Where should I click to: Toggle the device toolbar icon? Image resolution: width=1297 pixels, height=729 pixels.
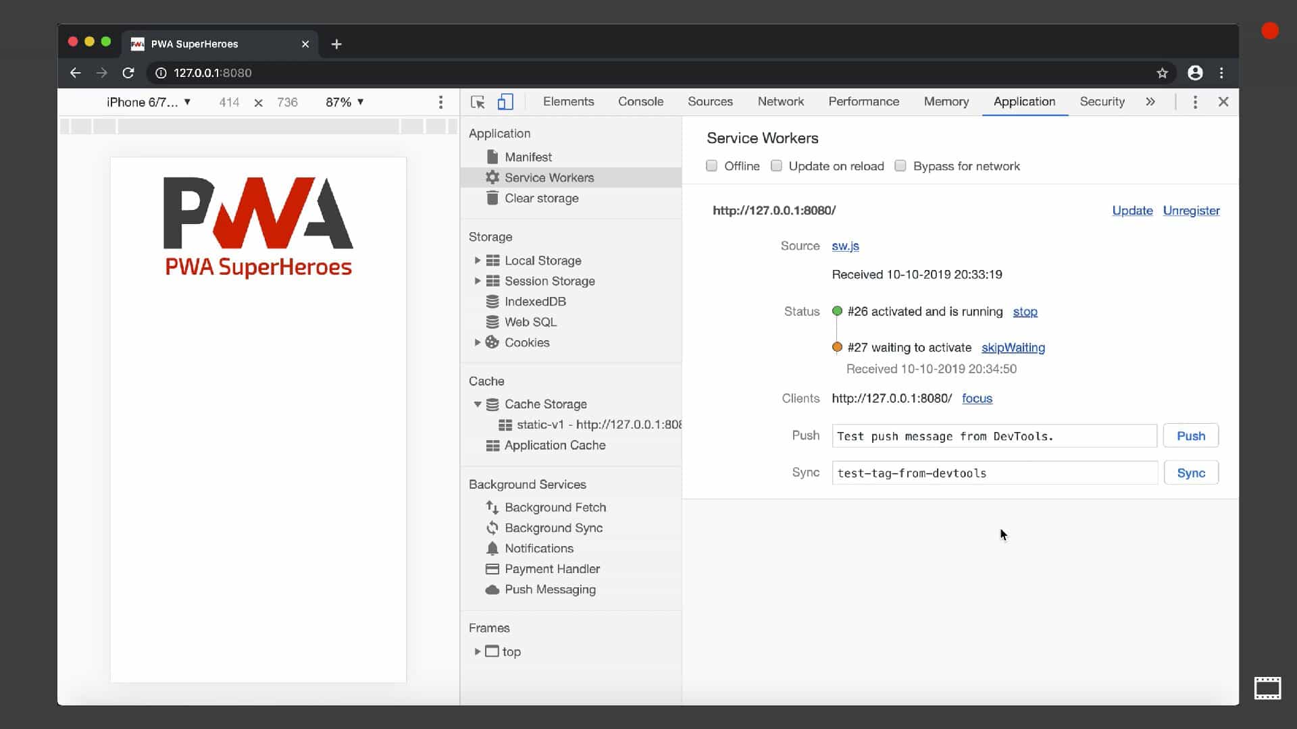coord(505,102)
